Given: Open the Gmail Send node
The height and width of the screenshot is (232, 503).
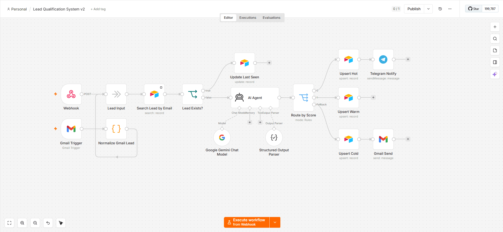Looking at the screenshot, I should [383, 139].
